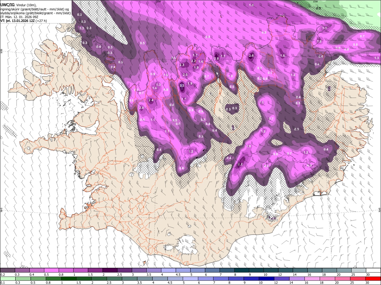381x285 pixels.
Task: Click the light grey 25–30 swatch in top legend
Action: (x=358, y=270)
